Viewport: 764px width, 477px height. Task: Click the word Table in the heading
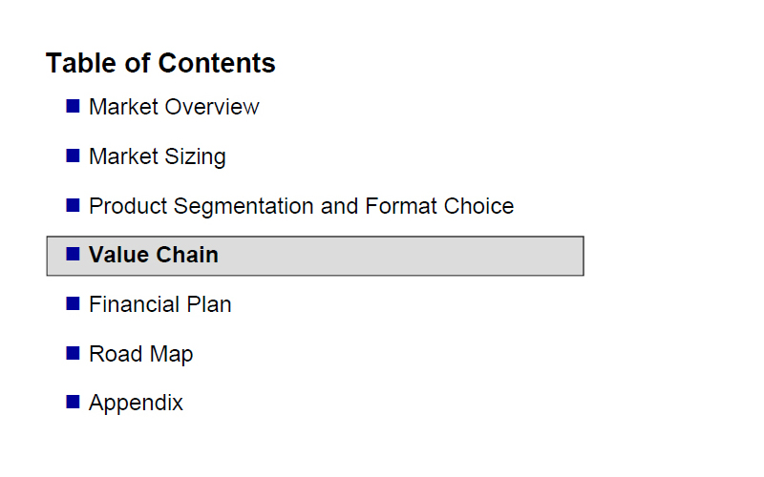tap(81, 63)
